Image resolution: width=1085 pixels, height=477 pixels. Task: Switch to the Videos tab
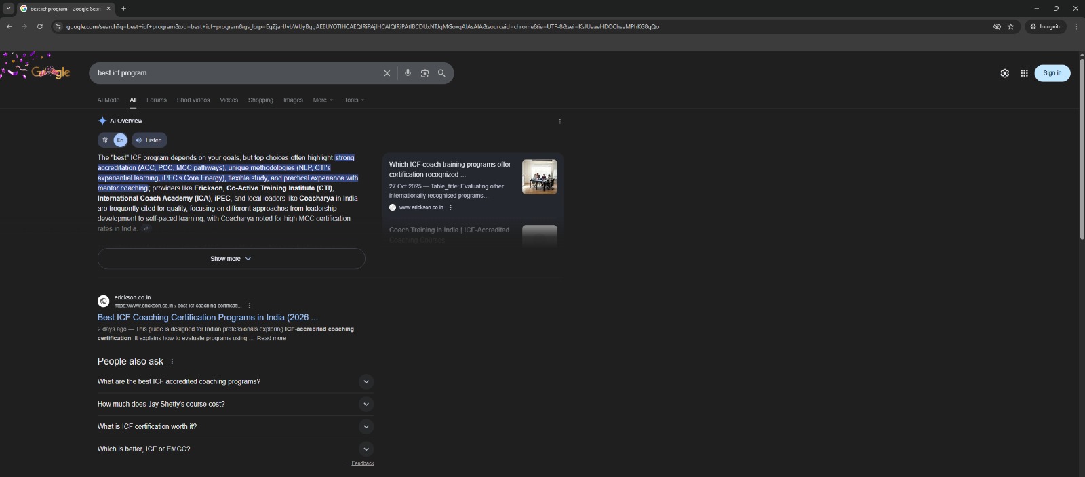229,100
